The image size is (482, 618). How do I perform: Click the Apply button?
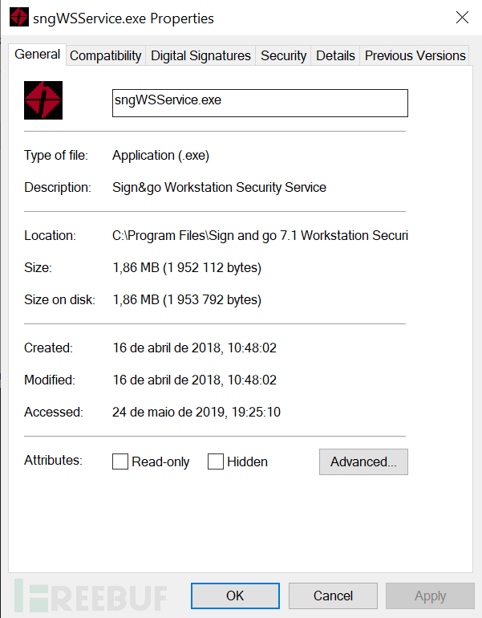point(430,596)
